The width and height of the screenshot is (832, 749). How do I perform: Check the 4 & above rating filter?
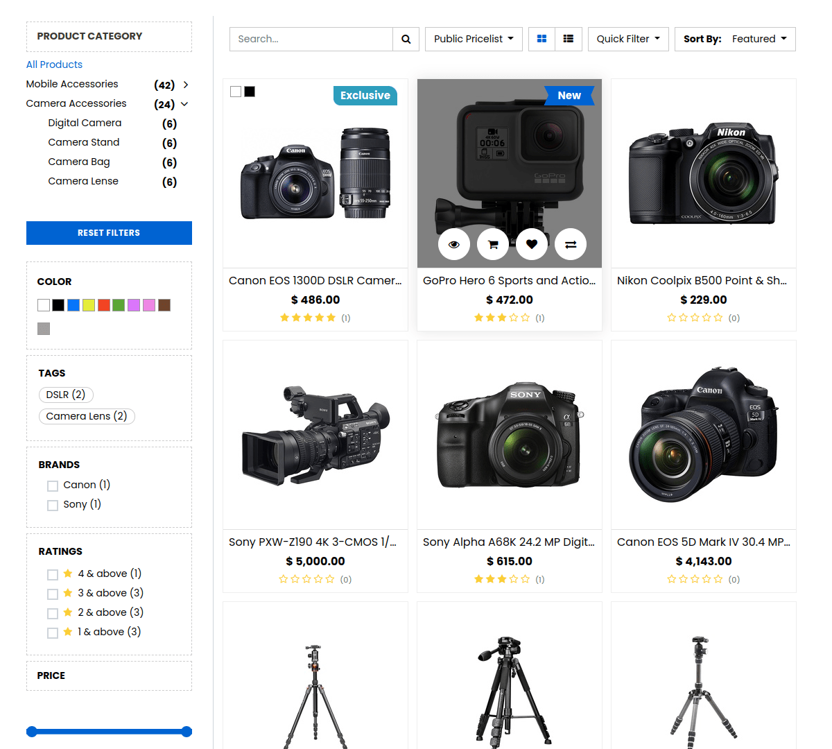pos(53,575)
